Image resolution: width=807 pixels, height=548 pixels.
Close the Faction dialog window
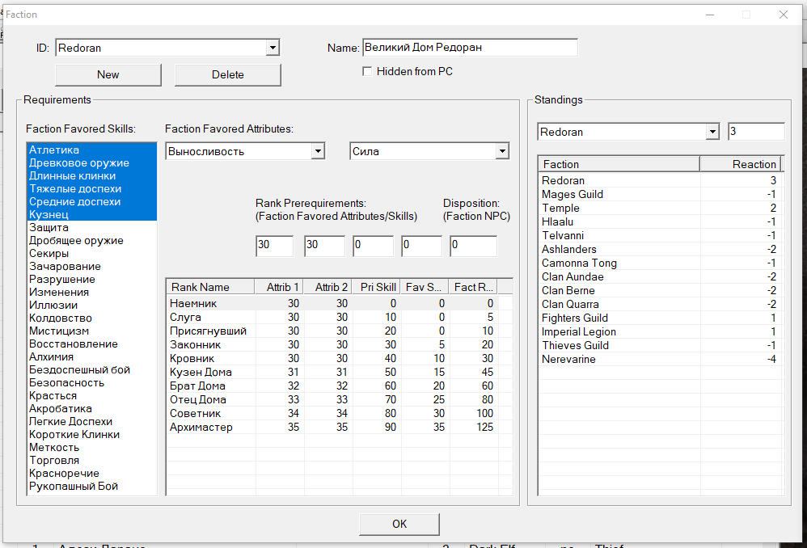pos(784,15)
